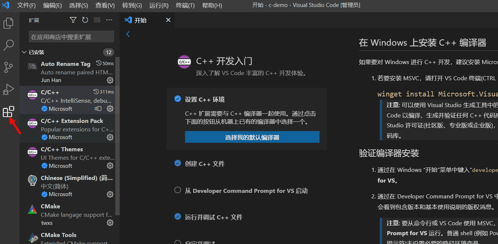Open manage gear for C/C++ extension
Viewport: 498px width, 244px height.
click(x=110, y=109)
